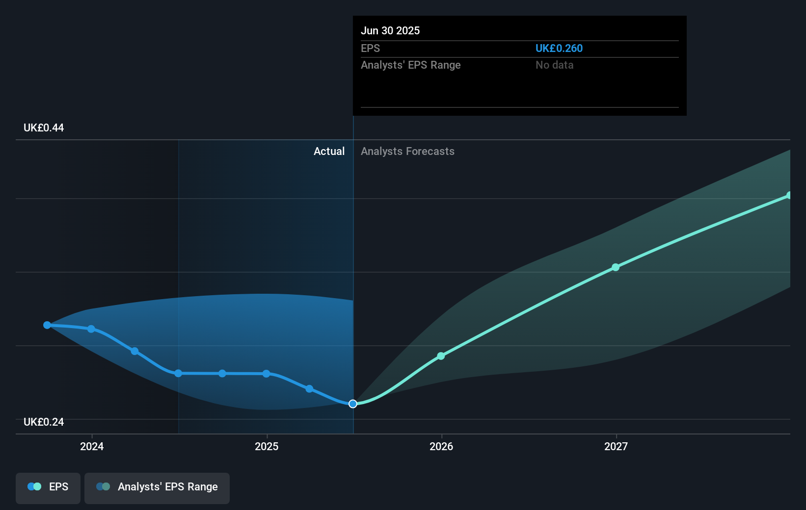Click the No data label in tooltip

[x=554, y=65]
